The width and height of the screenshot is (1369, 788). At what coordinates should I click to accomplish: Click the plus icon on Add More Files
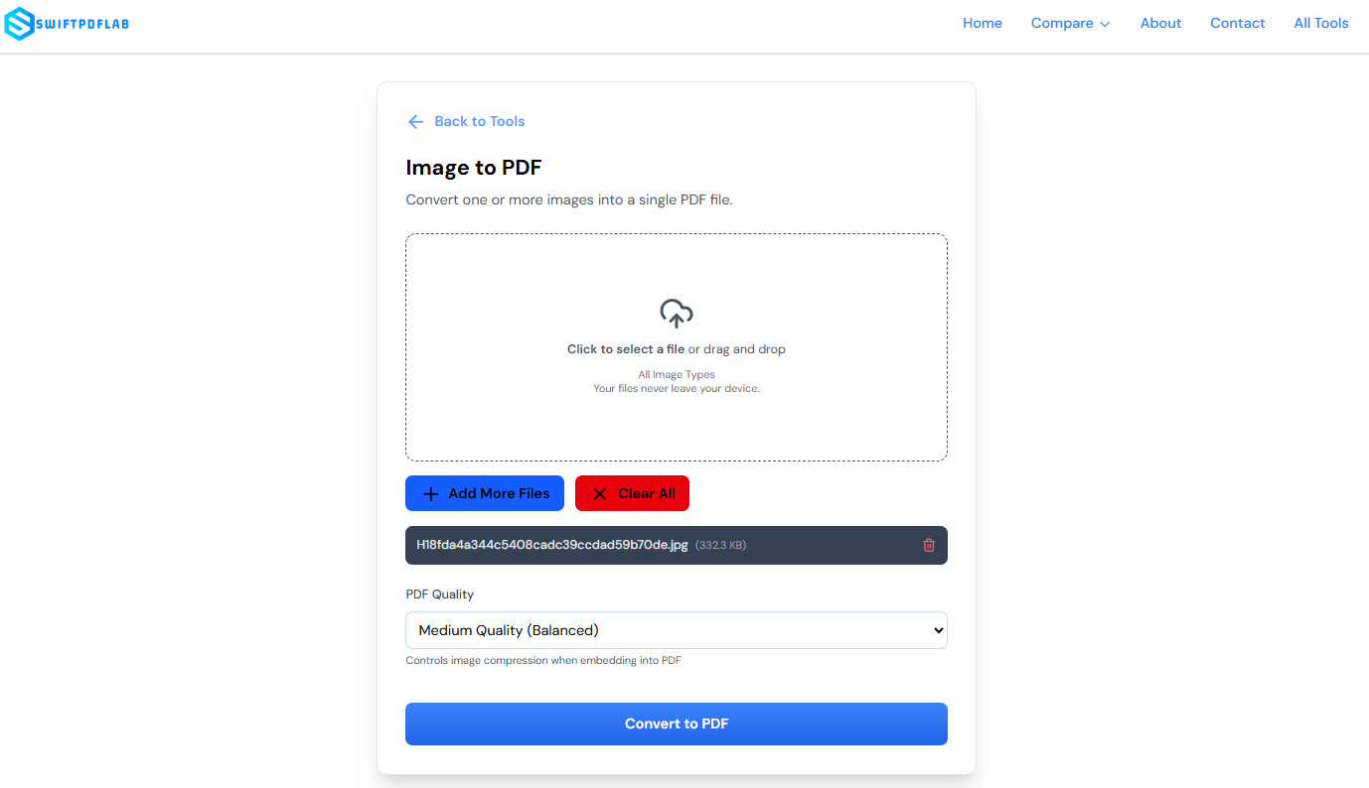(x=429, y=493)
